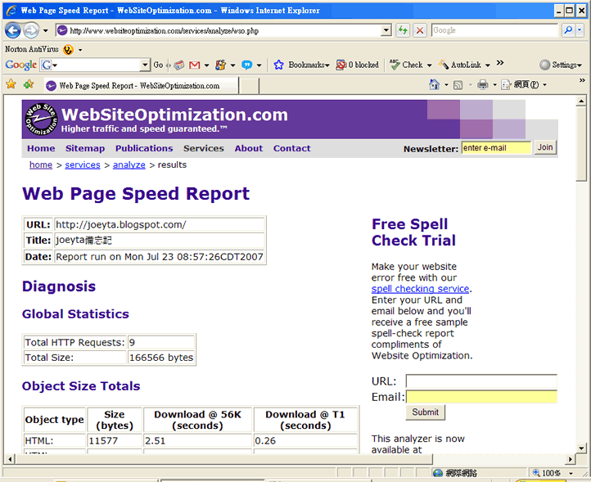Click the Submit button
This screenshot has width=591, height=482.
[x=425, y=412]
